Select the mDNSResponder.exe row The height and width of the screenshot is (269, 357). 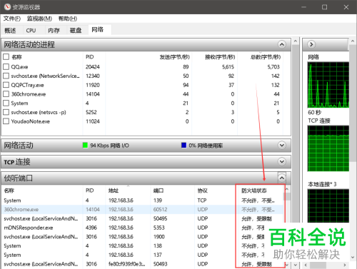point(142,228)
